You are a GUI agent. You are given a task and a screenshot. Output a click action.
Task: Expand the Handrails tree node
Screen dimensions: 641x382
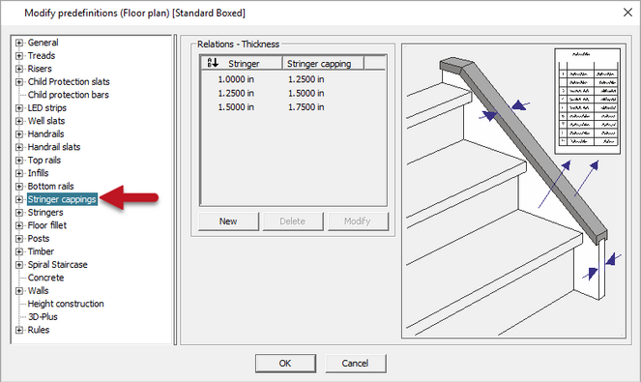point(18,134)
